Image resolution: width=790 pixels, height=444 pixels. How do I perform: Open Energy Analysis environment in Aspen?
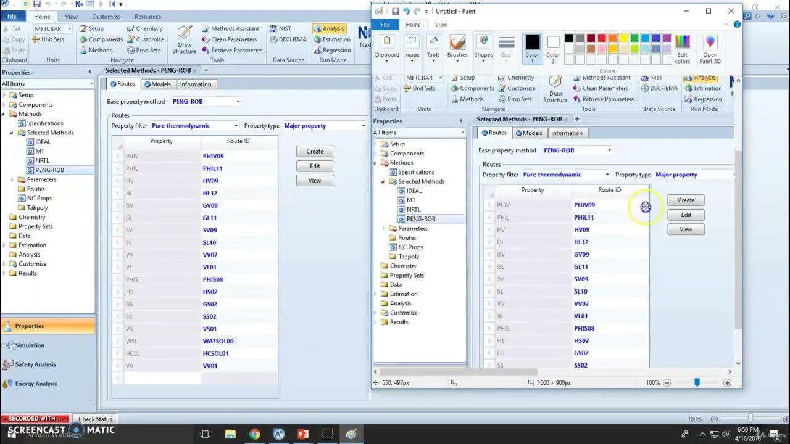47,384
